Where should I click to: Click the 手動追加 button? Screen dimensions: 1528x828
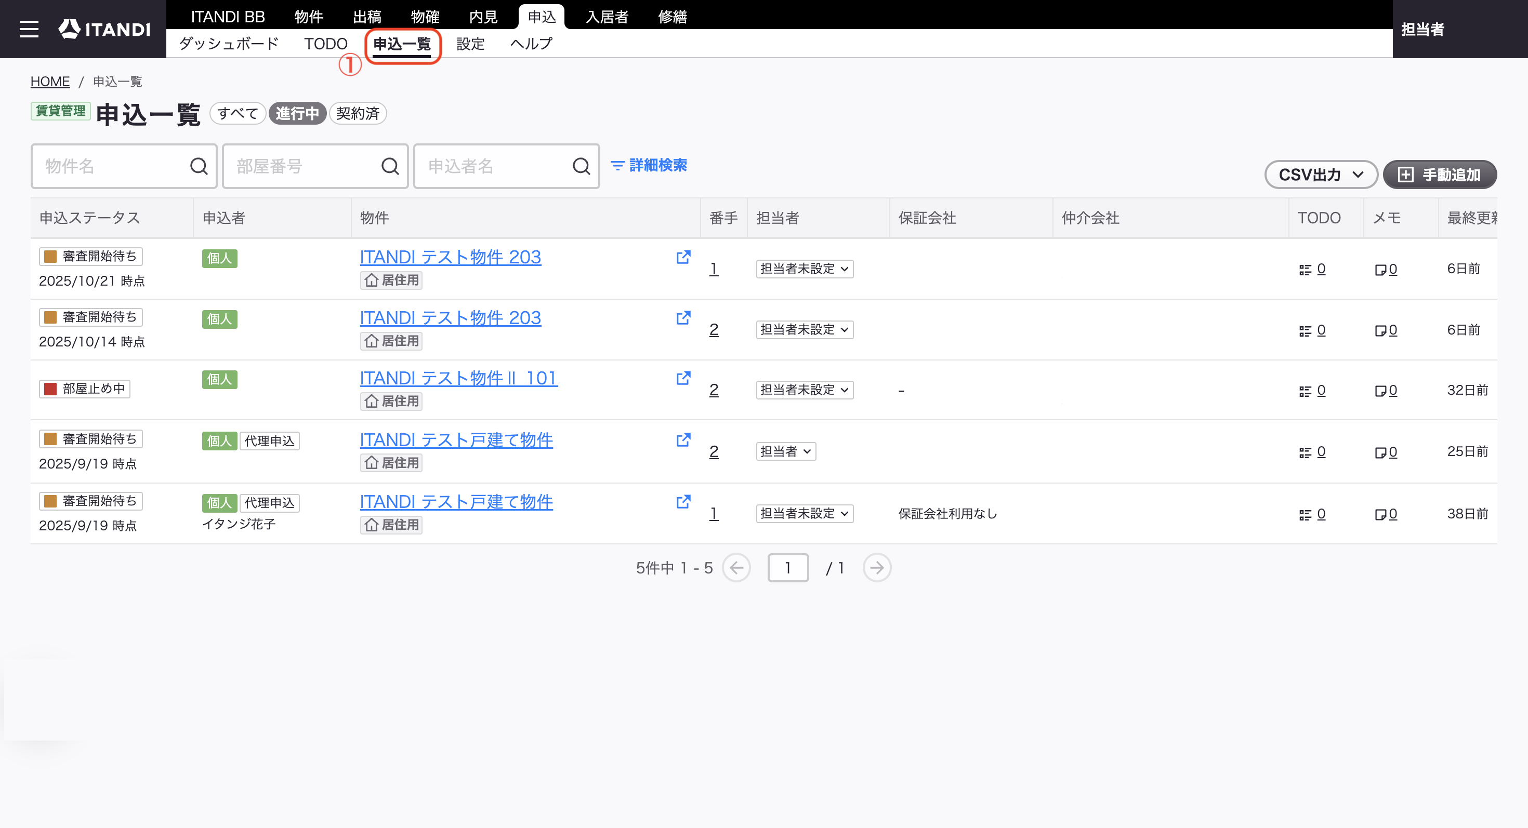click(1440, 175)
